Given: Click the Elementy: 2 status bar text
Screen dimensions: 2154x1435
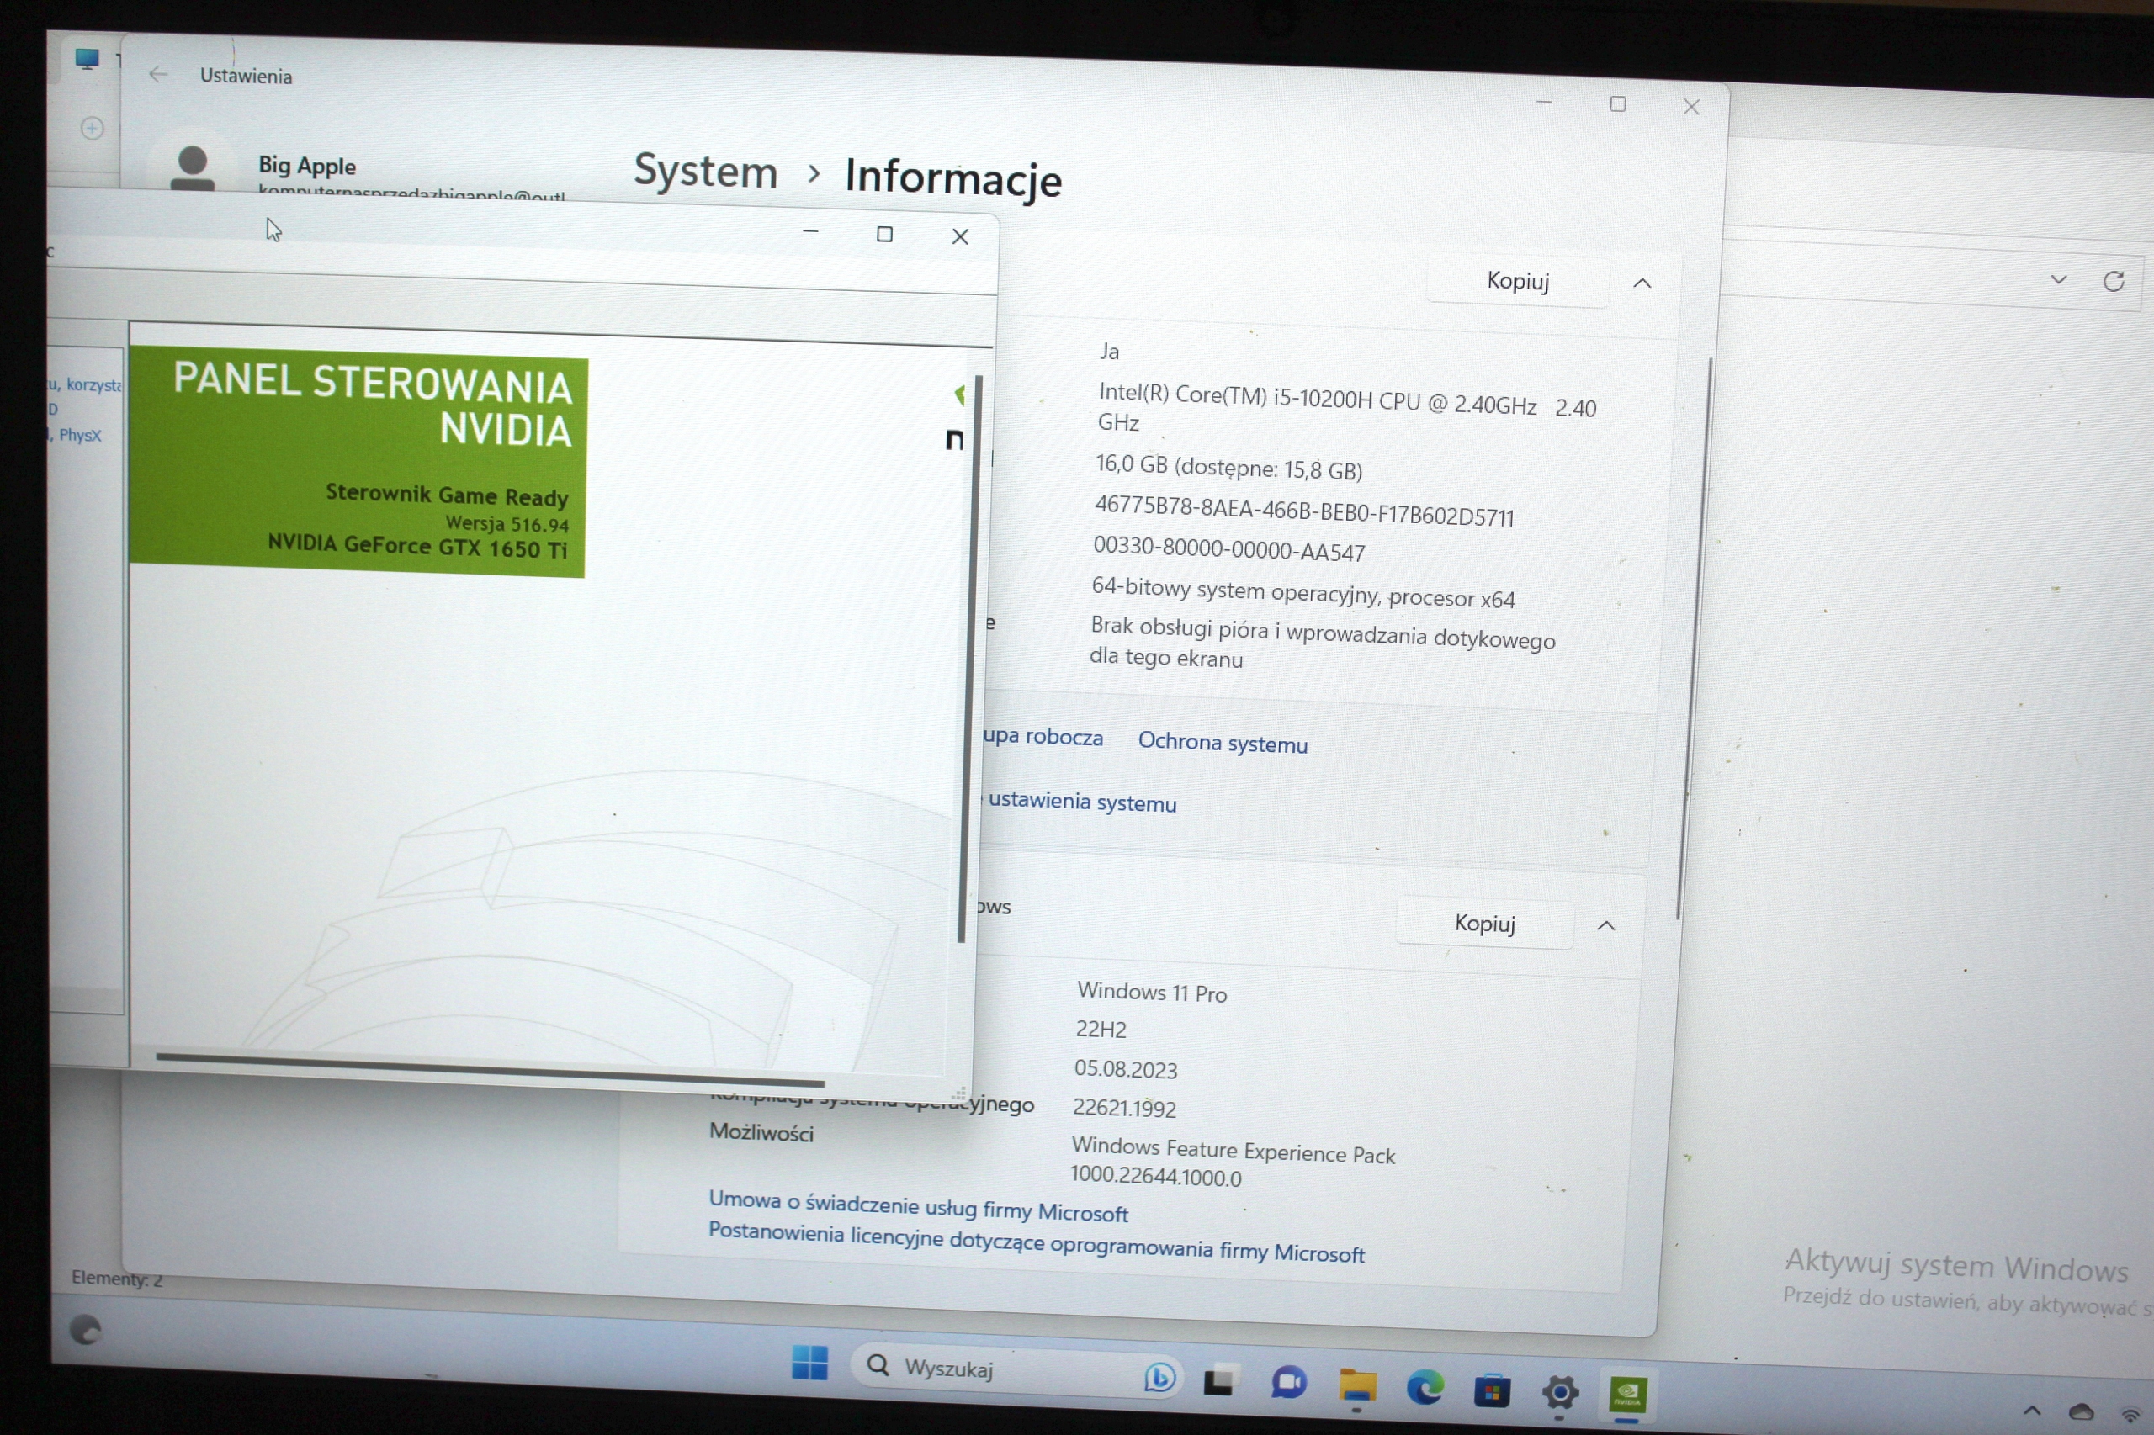Looking at the screenshot, I should coord(117,1279).
